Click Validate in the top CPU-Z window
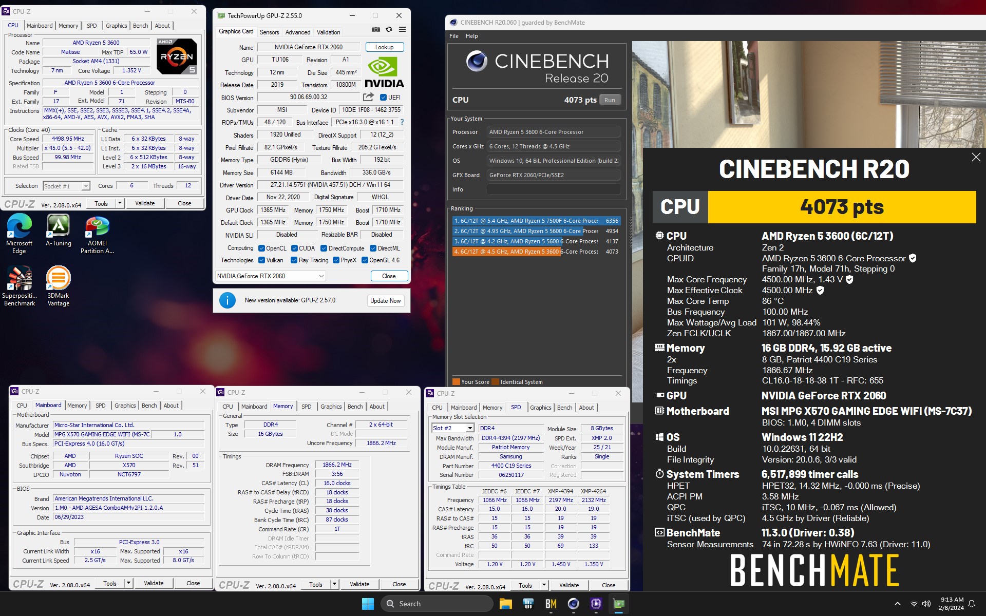 145,203
